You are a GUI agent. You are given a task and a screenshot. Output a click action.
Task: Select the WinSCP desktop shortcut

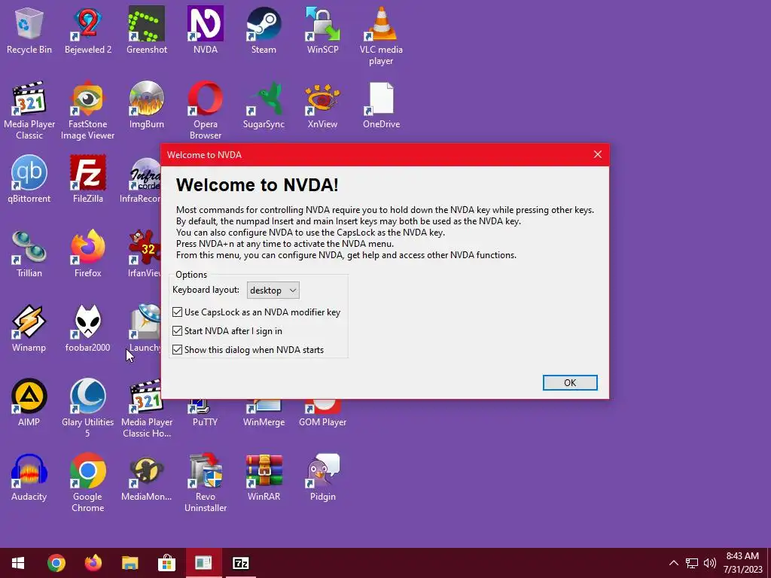[x=322, y=30]
